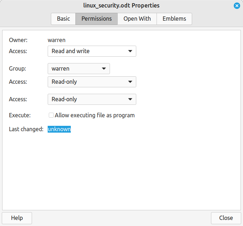This screenshot has height=226, width=243.
Task: Click the owner name 'warren' text
Action: click(x=57, y=40)
